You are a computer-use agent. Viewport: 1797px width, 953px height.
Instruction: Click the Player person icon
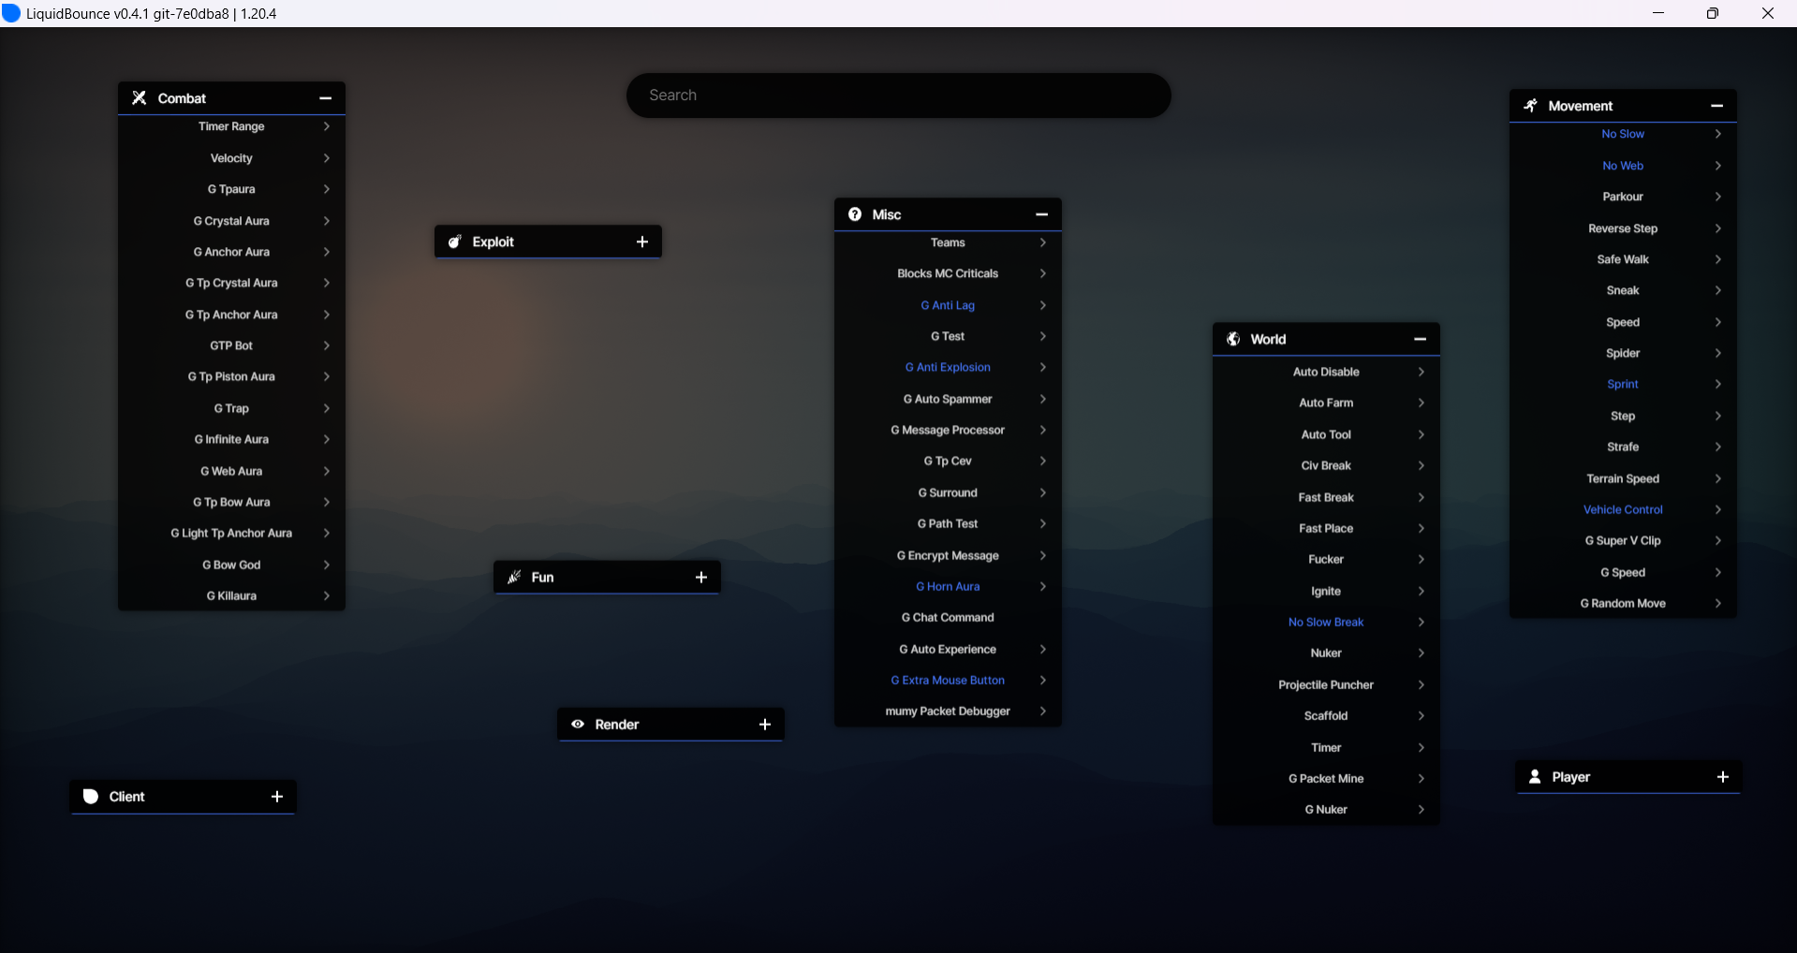click(x=1535, y=777)
